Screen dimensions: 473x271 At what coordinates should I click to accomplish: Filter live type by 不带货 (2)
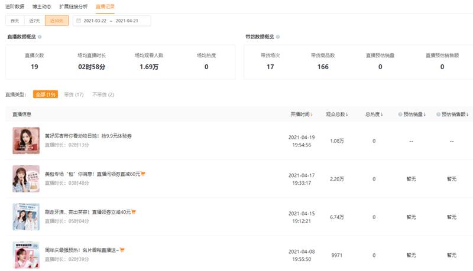click(103, 94)
